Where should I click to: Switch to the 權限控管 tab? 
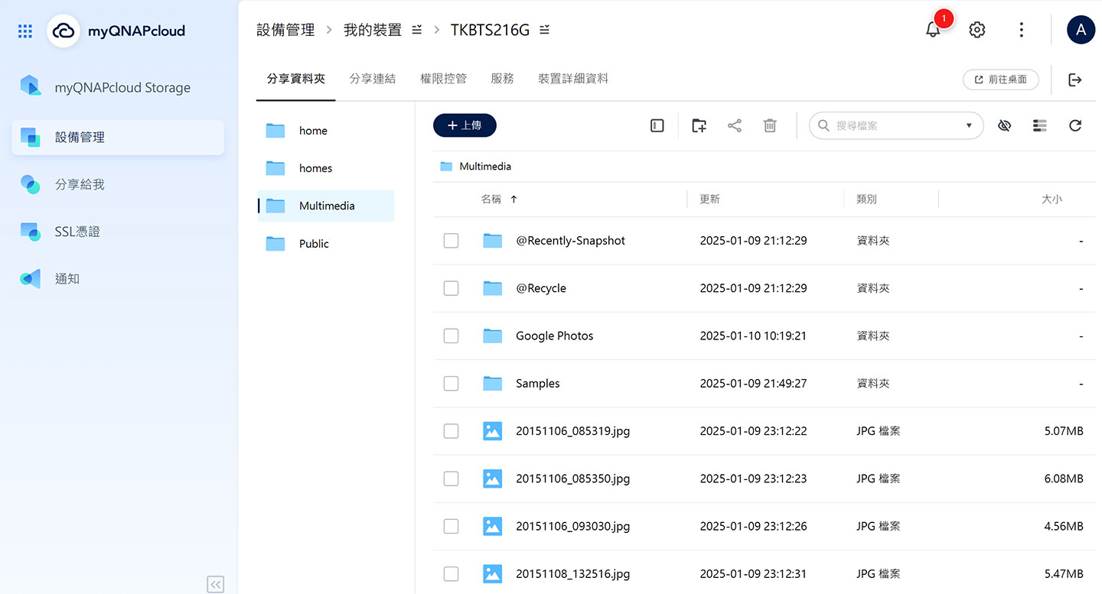click(443, 79)
